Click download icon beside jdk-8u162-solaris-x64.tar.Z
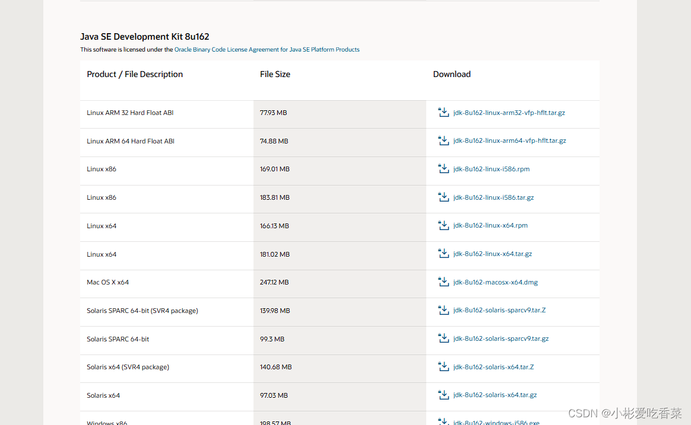 point(443,366)
